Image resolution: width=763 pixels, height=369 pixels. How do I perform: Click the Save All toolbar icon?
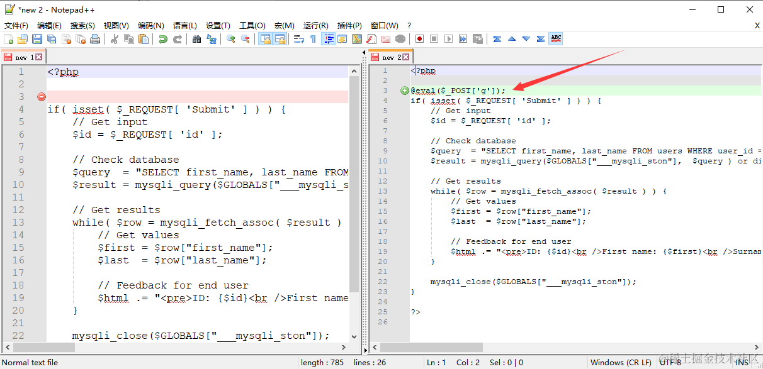tap(51, 39)
